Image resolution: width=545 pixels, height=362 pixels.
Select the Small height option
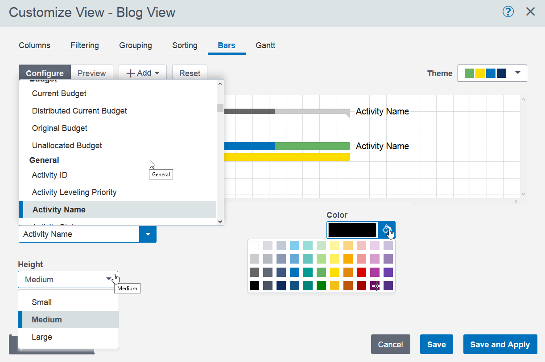point(42,302)
